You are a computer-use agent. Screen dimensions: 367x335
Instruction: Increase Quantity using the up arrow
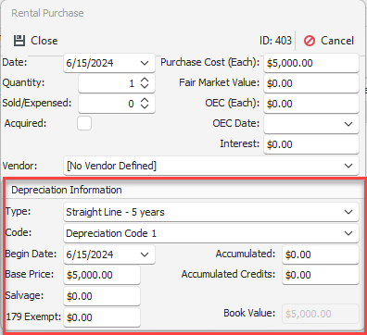[x=145, y=80]
